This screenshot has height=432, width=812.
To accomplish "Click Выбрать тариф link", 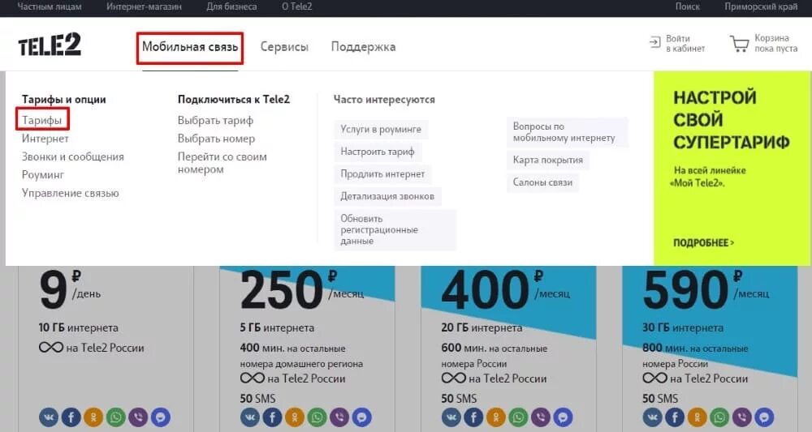I will coord(215,121).
